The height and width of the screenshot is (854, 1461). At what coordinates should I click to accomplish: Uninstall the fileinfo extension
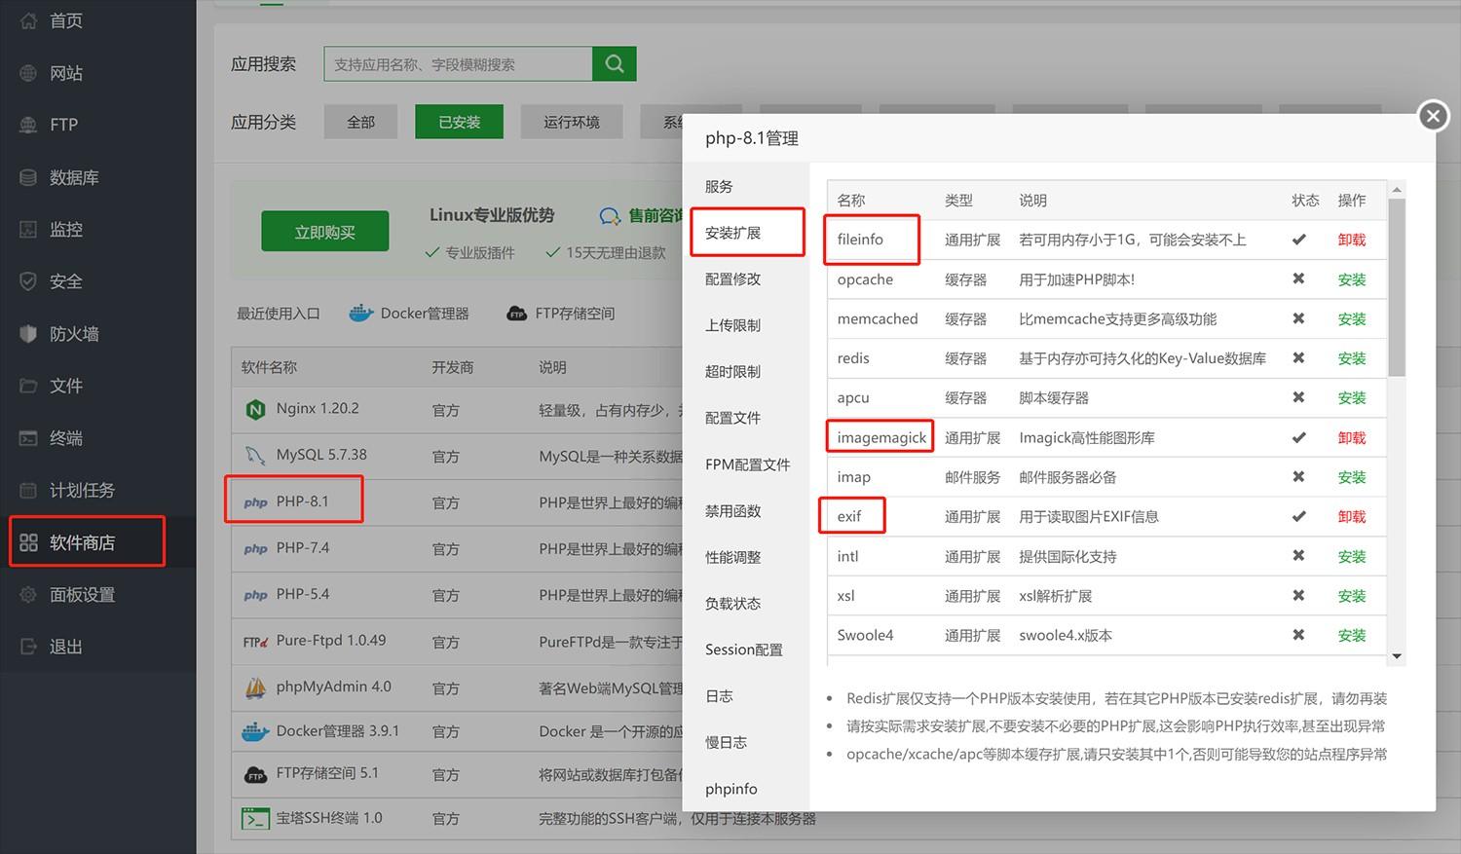(x=1352, y=240)
